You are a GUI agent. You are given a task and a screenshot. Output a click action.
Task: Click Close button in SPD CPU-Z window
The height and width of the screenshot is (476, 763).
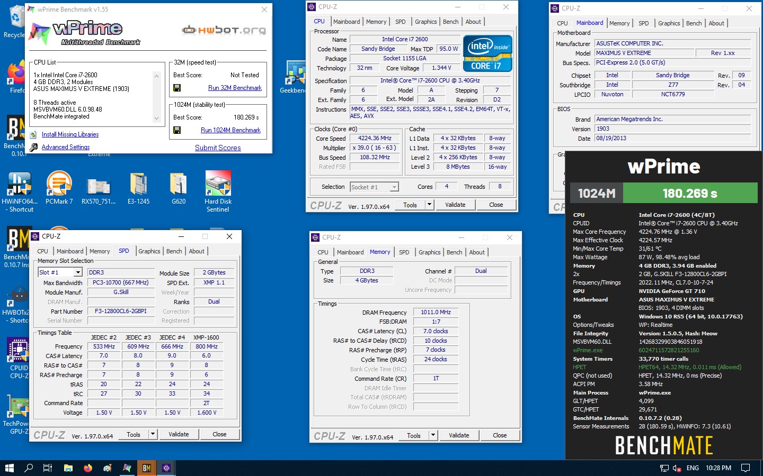[x=219, y=434]
